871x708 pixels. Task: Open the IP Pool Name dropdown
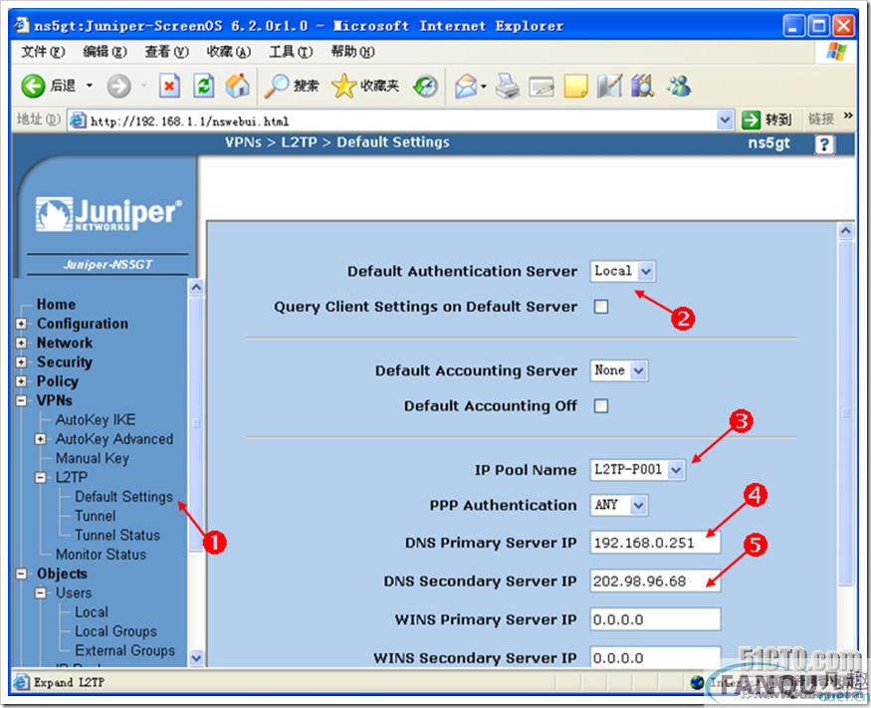tap(638, 470)
